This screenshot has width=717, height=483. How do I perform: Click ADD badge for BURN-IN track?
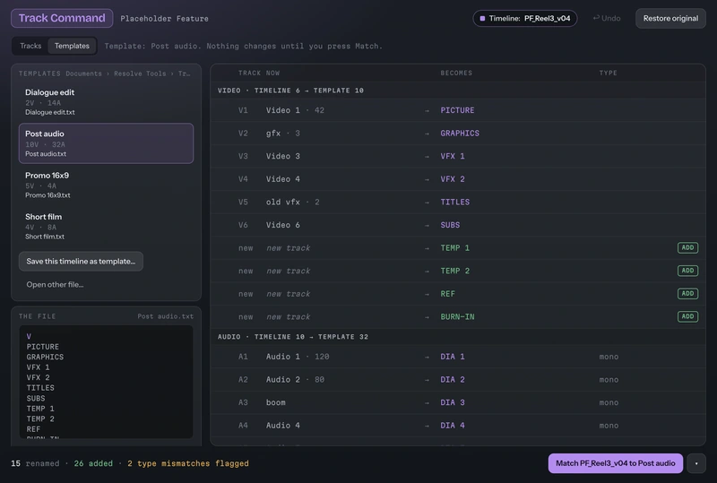coord(687,316)
